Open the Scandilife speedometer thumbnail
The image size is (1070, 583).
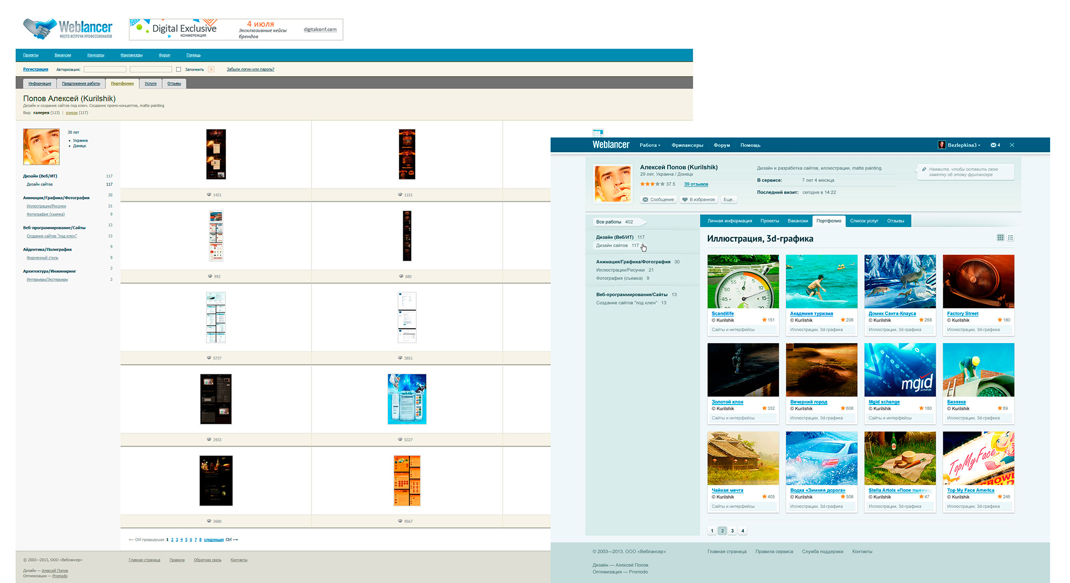pyautogui.click(x=743, y=281)
